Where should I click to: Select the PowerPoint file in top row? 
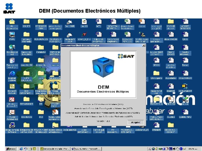coord(142,23)
